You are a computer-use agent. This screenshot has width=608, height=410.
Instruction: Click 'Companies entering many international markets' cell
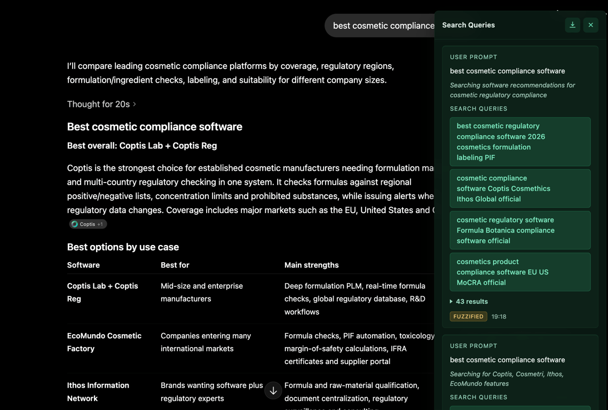tap(206, 342)
